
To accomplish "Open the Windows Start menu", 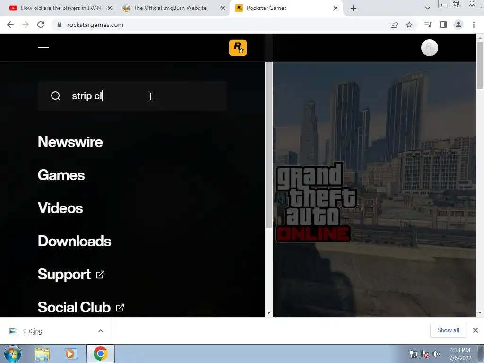I will pos(12,354).
